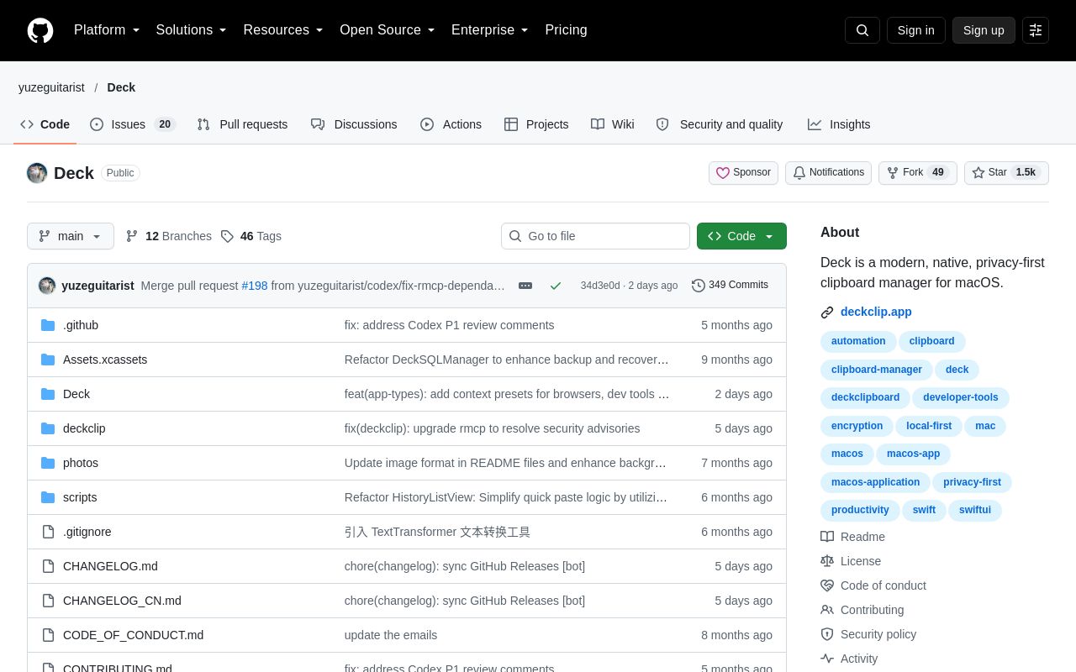This screenshot has height=672, width=1076.
Task: Click the Security policy shield icon
Action: coord(827,634)
